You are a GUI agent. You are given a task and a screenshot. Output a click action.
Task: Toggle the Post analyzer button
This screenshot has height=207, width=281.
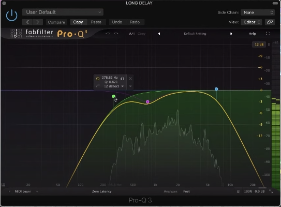point(186,191)
